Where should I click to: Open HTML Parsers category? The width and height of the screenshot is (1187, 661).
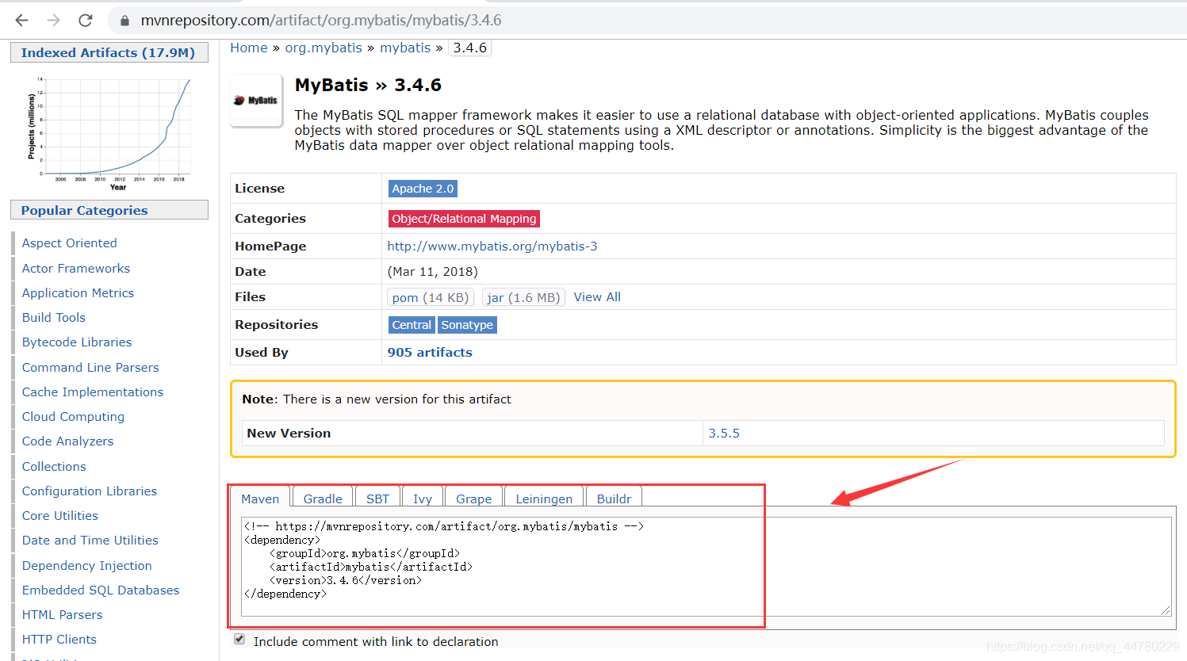62,615
